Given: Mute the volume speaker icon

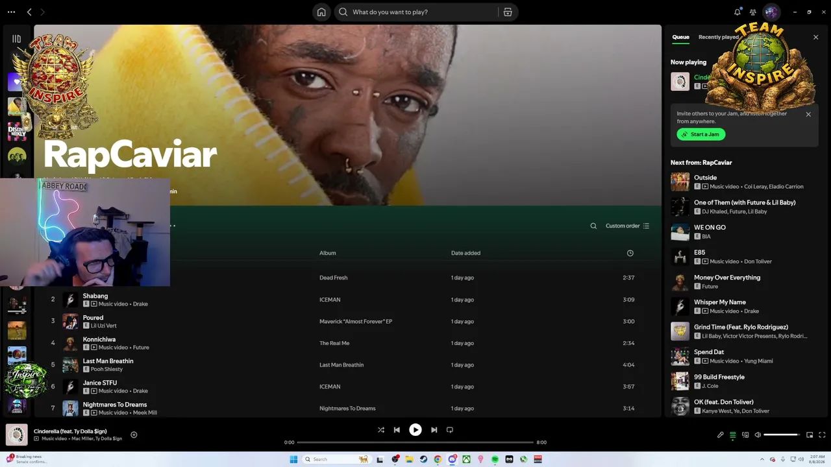Looking at the screenshot, I should tap(758, 435).
